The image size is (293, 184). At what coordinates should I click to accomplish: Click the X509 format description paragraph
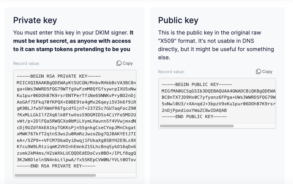[216, 45]
